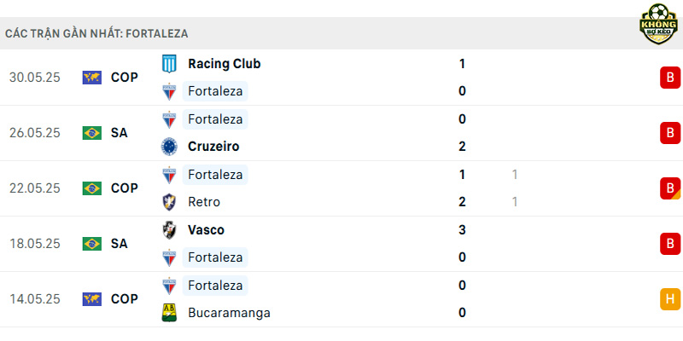This screenshot has height=341, width=683.
Task: Select the highlighted Fortaleza label on 26.05.25
Action: tap(215, 119)
